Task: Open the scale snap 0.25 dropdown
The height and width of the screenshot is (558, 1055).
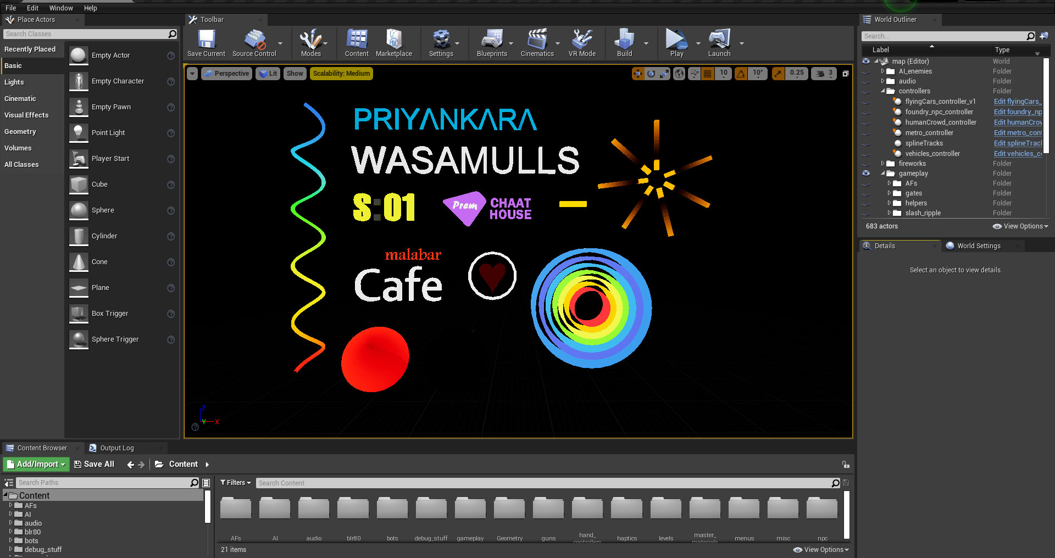Action: tap(796, 74)
